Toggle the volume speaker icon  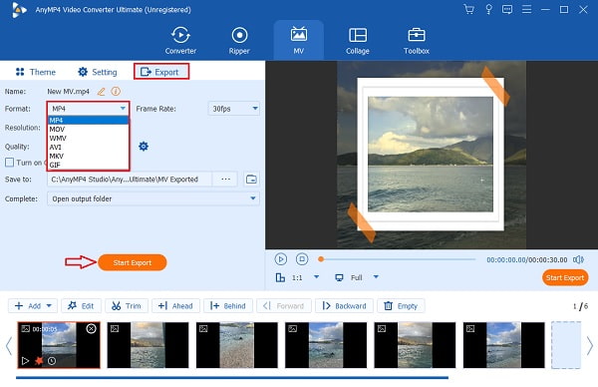[x=578, y=260]
